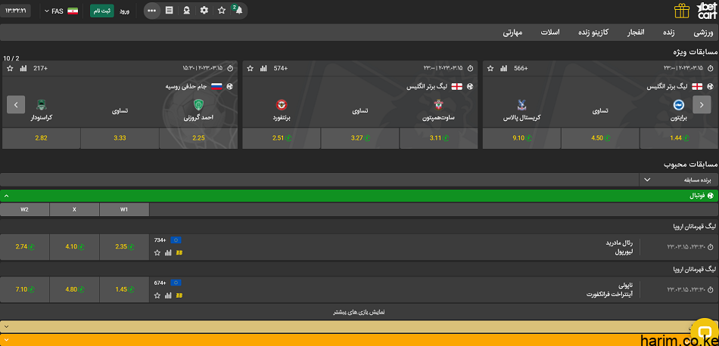Go to the انفجار menu tab
This screenshot has width=719, height=346.
point(636,32)
